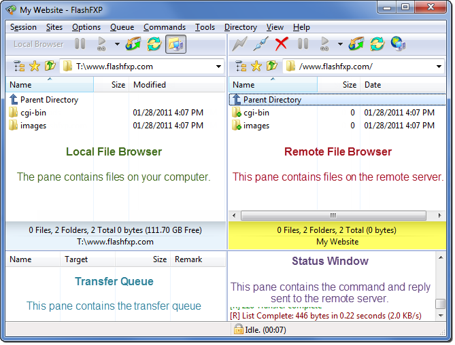The image size is (455, 345).
Task: Click the queue Target column header
Action: click(x=88, y=259)
